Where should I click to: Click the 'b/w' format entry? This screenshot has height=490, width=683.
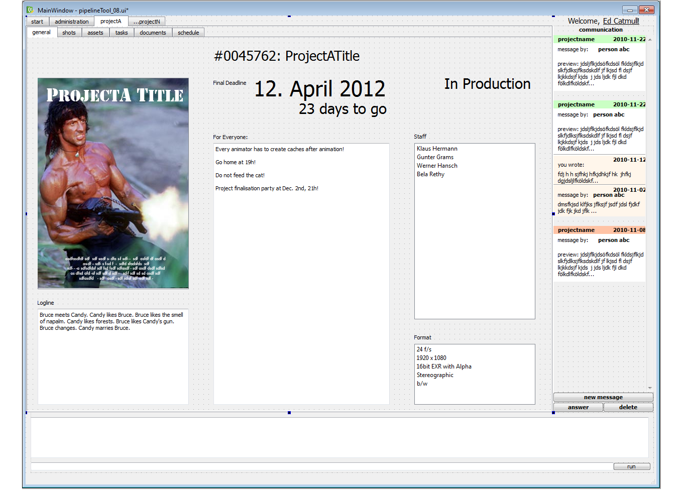pyautogui.click(x=422, y=384)
